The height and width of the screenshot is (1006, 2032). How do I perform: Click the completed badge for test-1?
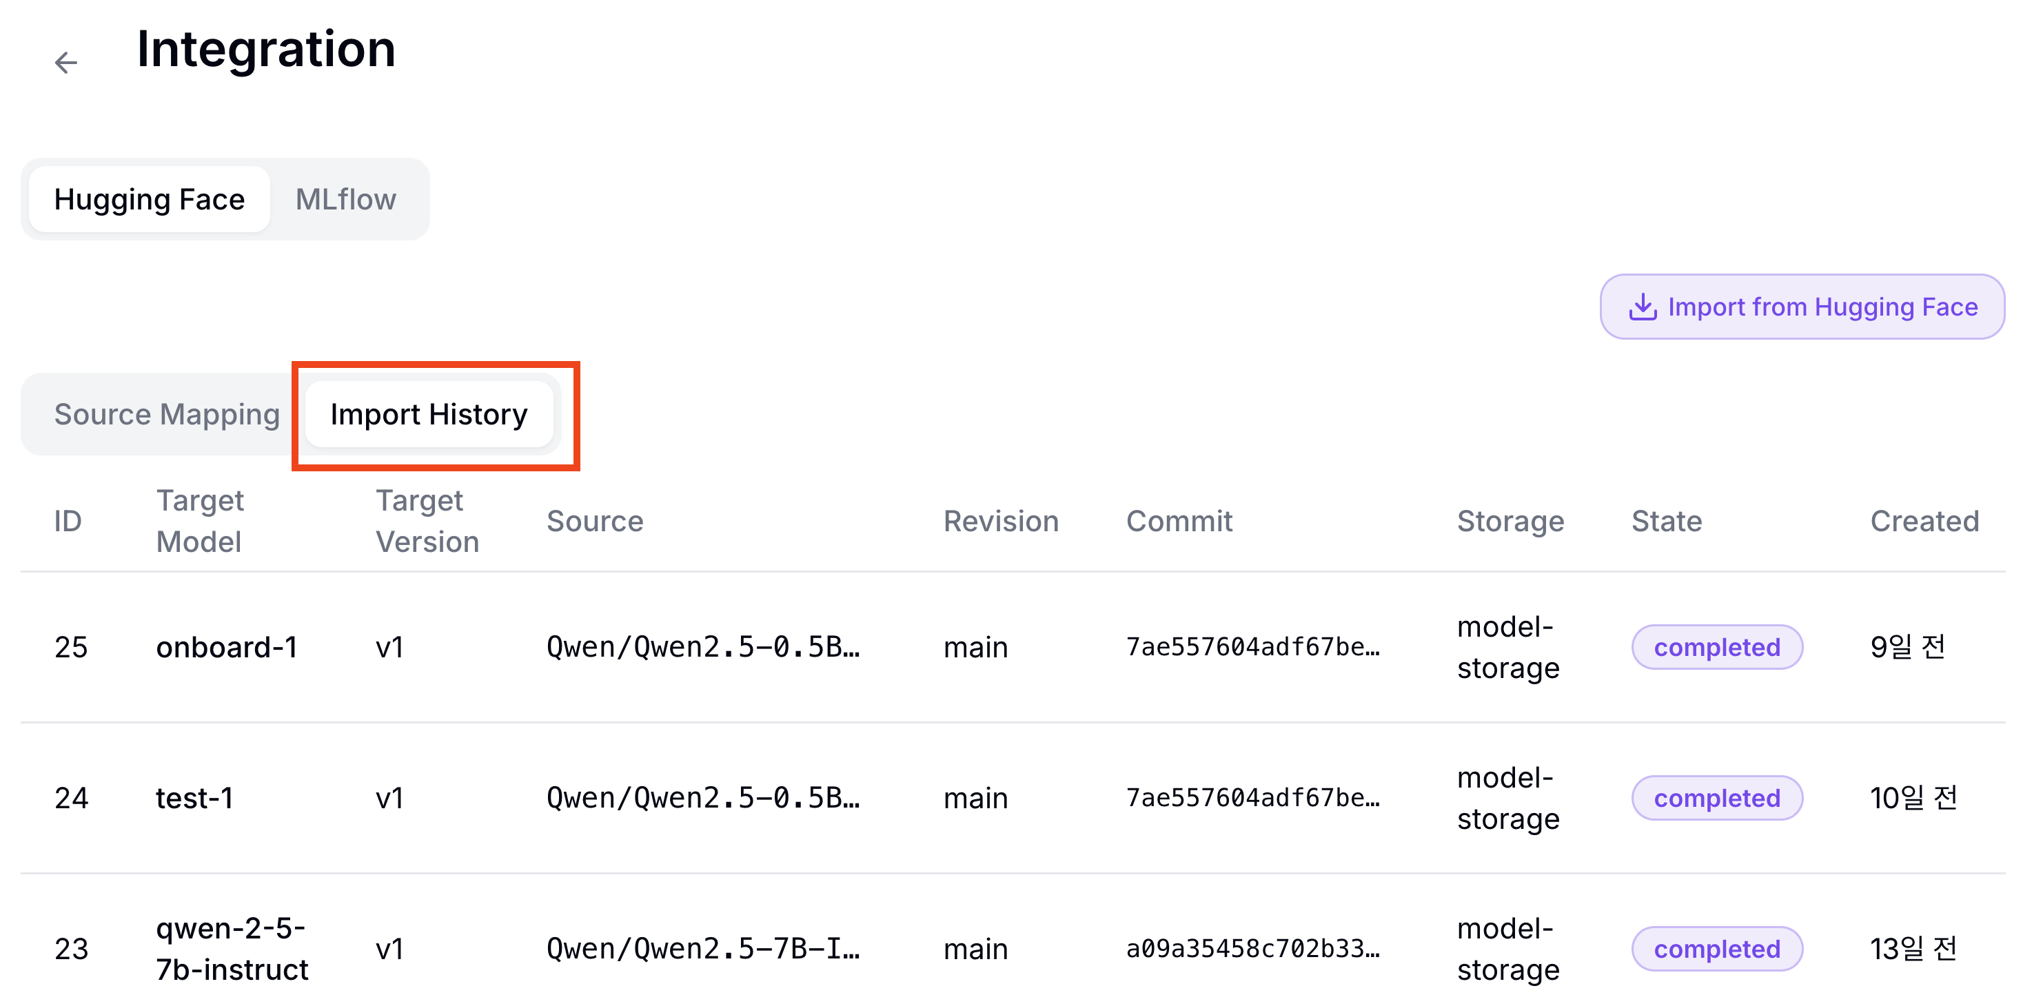pyautogui.click(x=1716, y=798)
